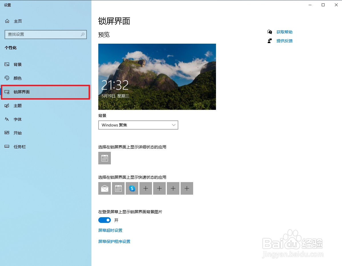Click the magnifier icon in search box
Image resolution: width=342 pixels, height=266 pixels.
(x=83, y=35)
